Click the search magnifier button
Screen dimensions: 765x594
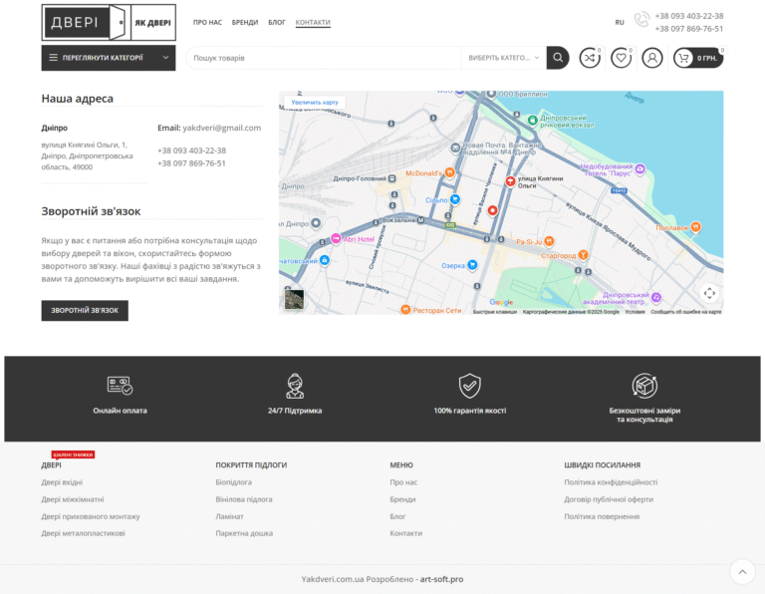tap(558, 58)
